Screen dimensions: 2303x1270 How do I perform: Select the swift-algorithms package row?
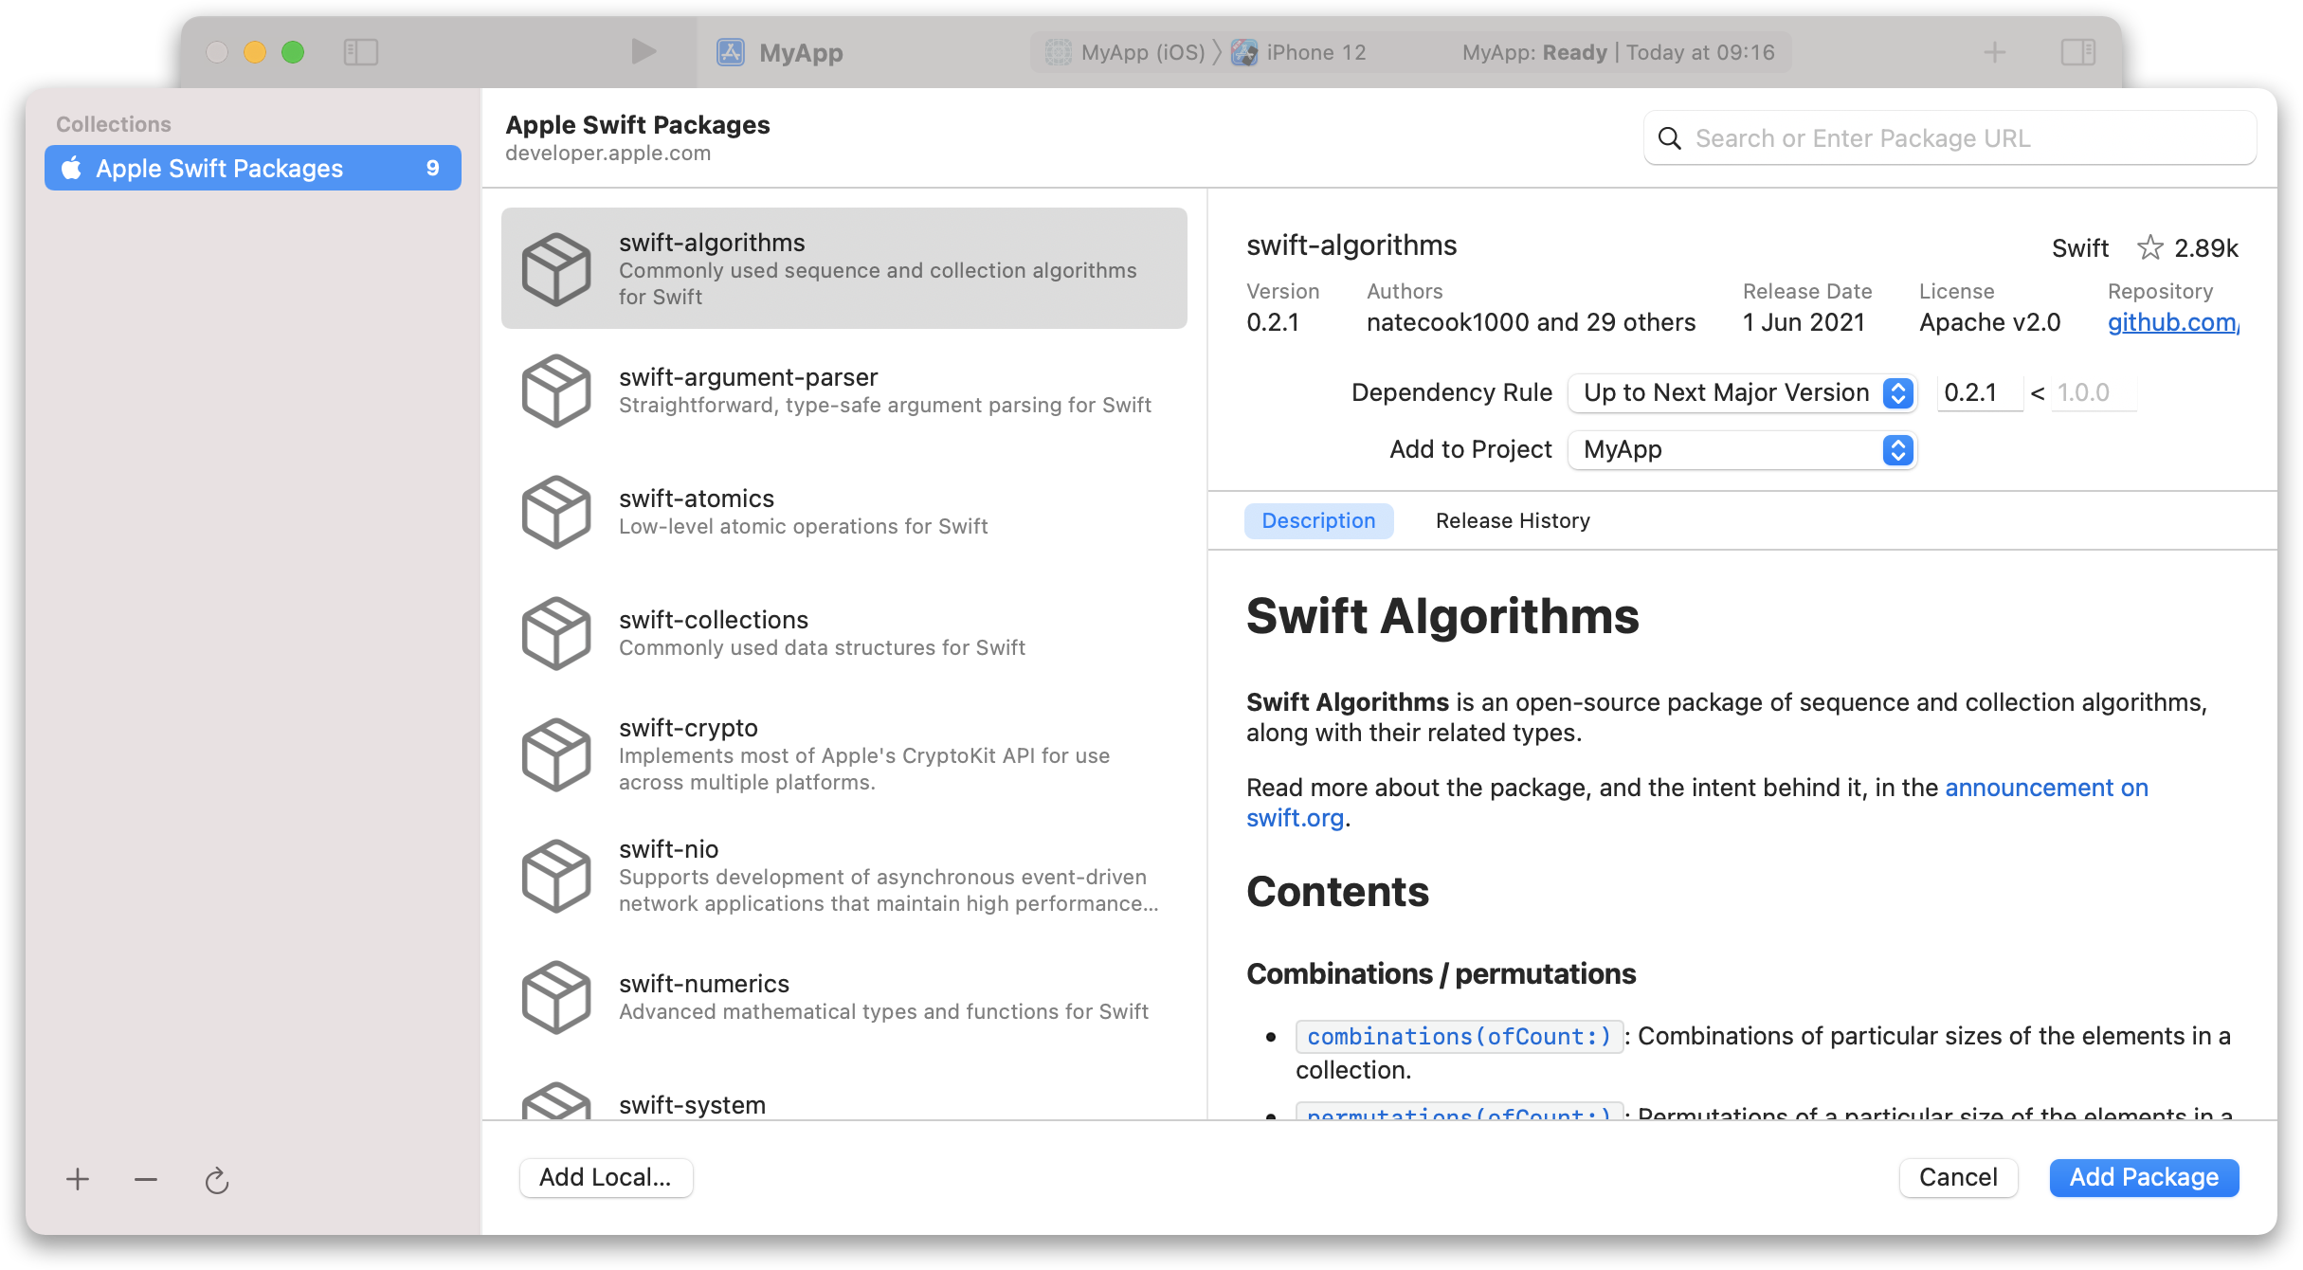pyautogui.click(x=844, y=268)
